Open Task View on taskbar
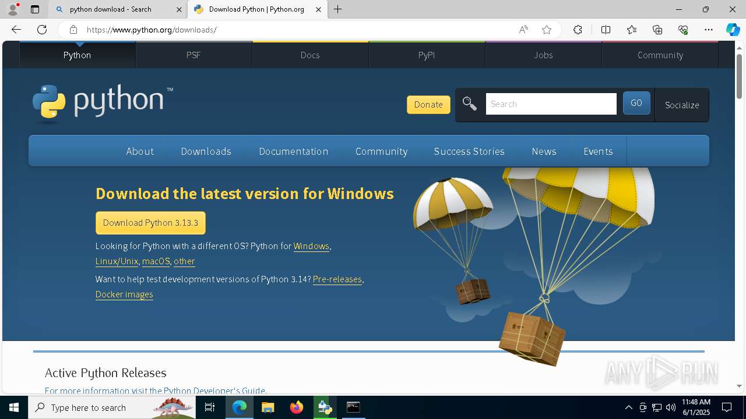Viewport: 746px width, 419px height. click(x=210, y=407)
